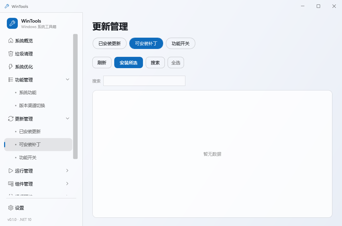
Task: Expand the 运行管理 section chevron
Action: [x=67, y=171]
